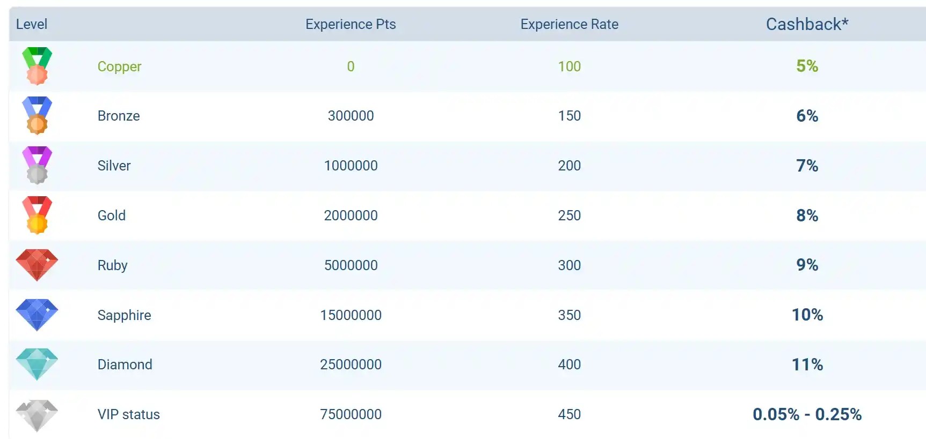The width and height of the screenshot is (926, 439).
Task: Click the Bronze level medal icon
Action: point(37,116)
